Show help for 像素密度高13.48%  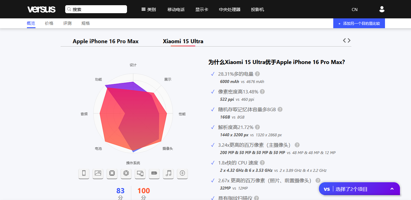(262, 92)
